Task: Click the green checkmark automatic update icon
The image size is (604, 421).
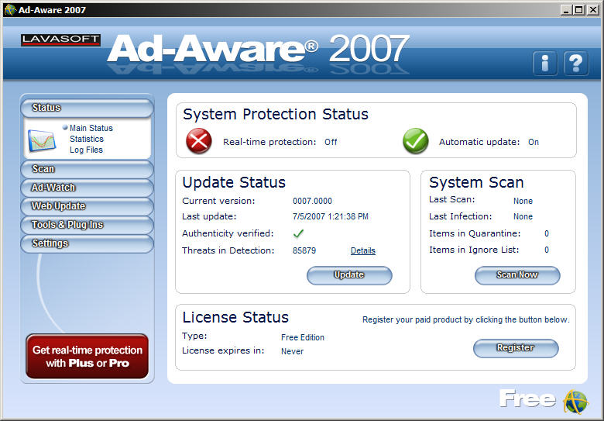Action: tap(416, 141)
